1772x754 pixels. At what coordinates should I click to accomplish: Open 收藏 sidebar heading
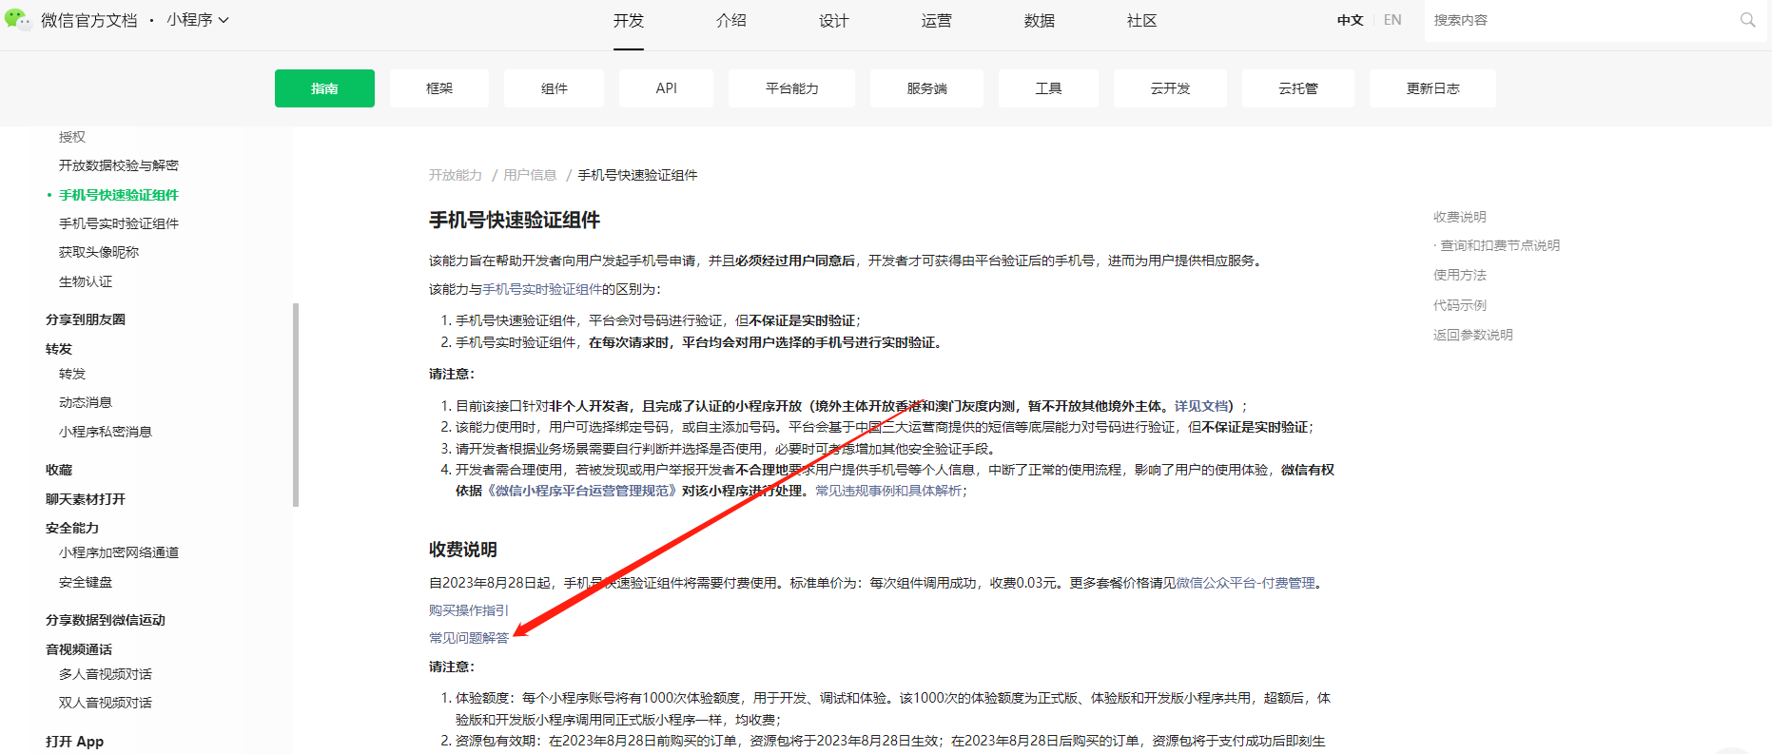pos(59,470)
